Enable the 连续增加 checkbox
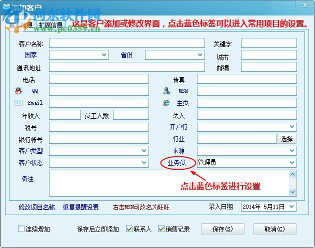This screenshot has width=315, height=248. pyautogui.click(x=21, y=229)
